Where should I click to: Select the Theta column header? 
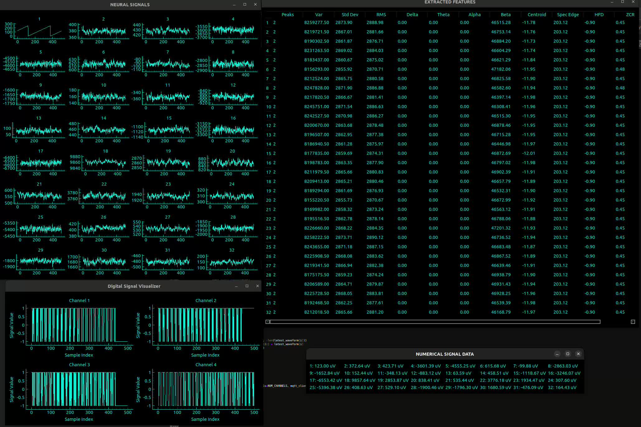point(443,15)
